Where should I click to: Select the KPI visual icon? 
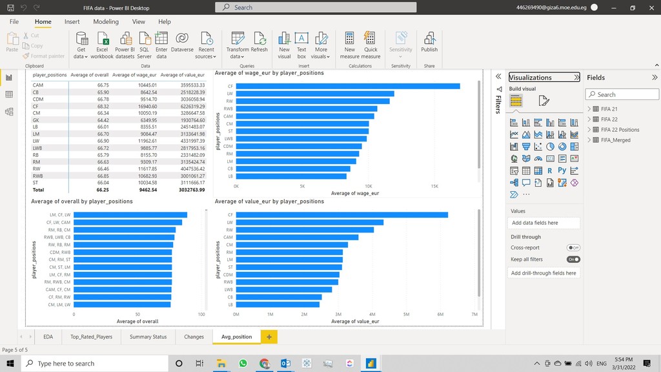(574, 159)
